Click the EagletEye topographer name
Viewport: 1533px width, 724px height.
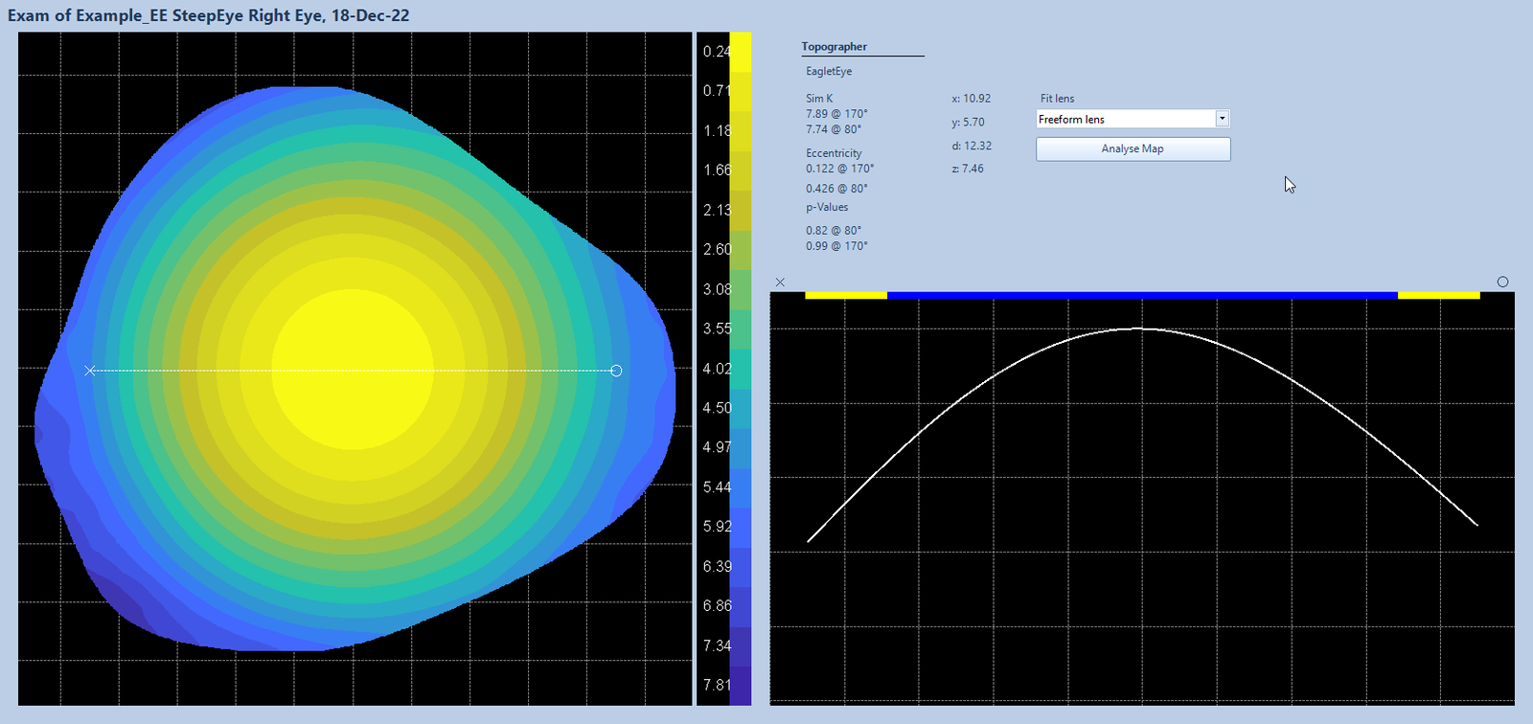point(829,72)
